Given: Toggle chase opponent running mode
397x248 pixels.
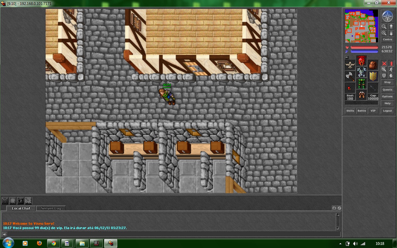Looking at the screenshot, I should coord(391,70).
